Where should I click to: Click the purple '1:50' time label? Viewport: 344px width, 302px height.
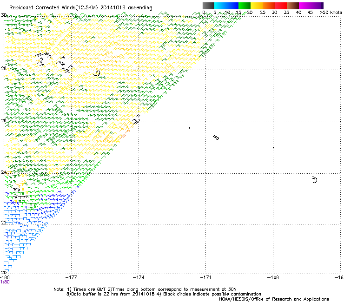(x=5, y=282)
